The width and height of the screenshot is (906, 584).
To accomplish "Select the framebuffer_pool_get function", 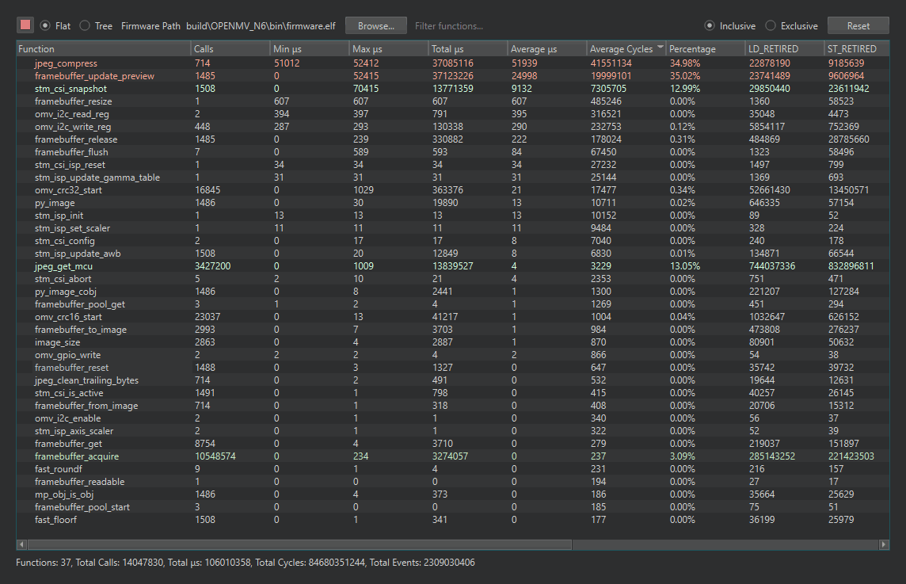I will 453,304.
